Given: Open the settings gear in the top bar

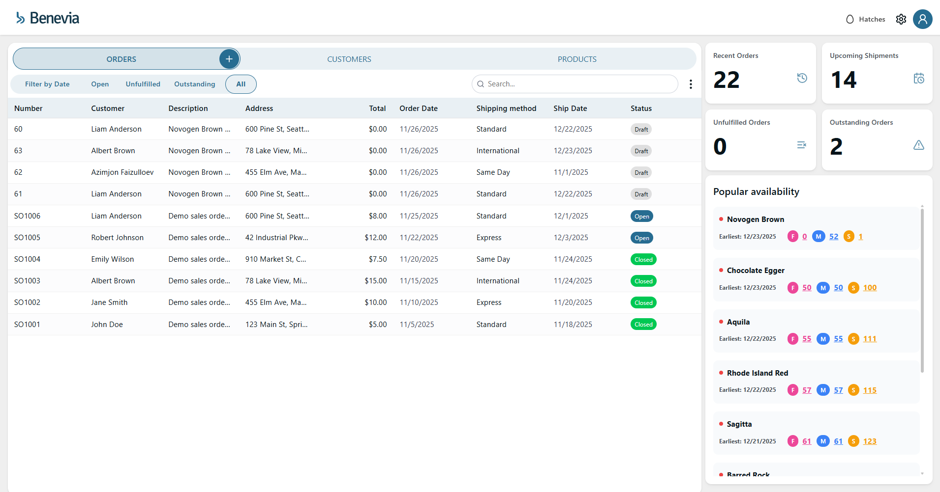Looking at the screenshot, I should pos(901,19).
